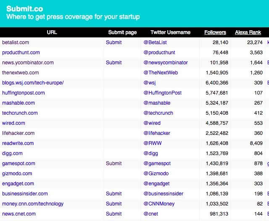The image size is (269, 221).
Task: Visit money.cnn.com/technology link
Action: point(33,204)
